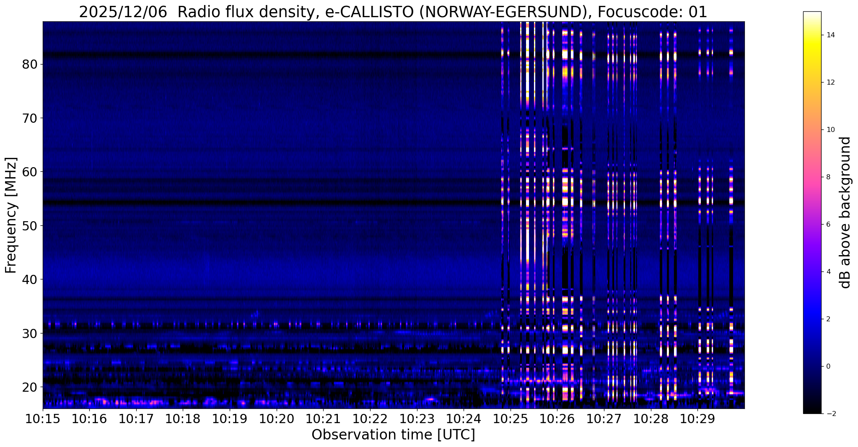Screen dimensions: 858x447
Task: Click the 10:22 time tick label
Action: 370,419
